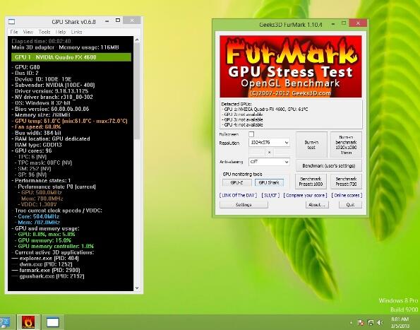Click the FurMark flame icon on taskbar

28,322
